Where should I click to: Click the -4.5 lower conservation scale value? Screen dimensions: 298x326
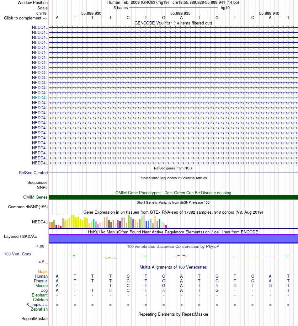41,262
